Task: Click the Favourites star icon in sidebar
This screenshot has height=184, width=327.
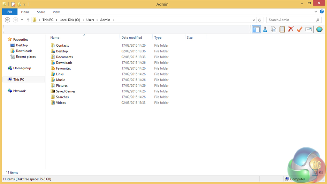Action: pos(10,39)
